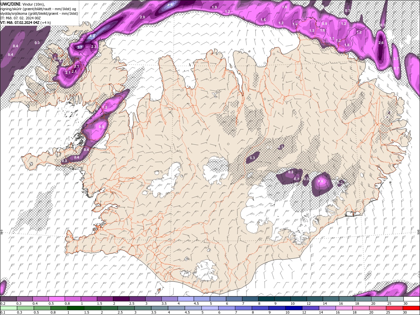Image resolution: width=420 pixels, height=315 pixels.
Task: Select the lavender 4 swatch in upper legend row
Action: [185, 299]
